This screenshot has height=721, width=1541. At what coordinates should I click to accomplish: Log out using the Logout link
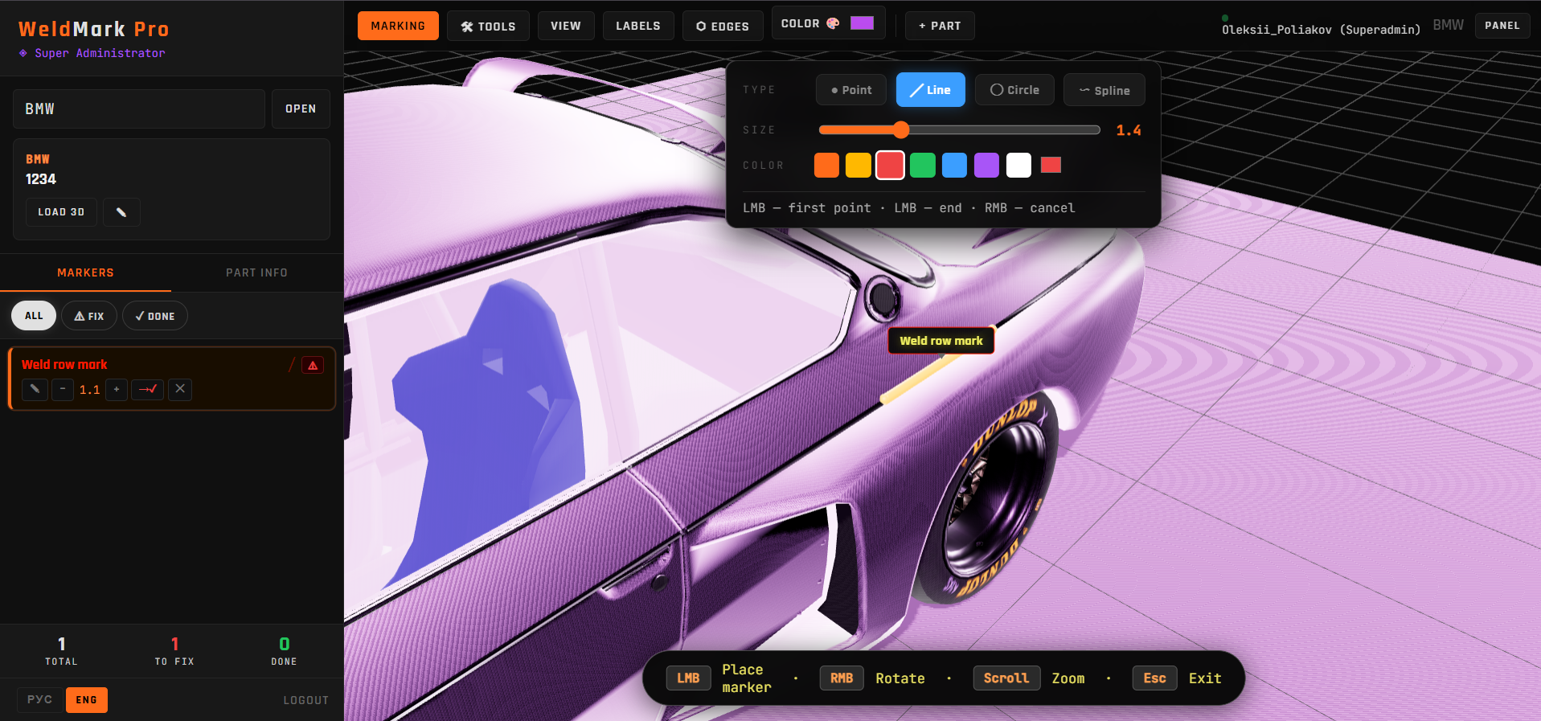305,700
